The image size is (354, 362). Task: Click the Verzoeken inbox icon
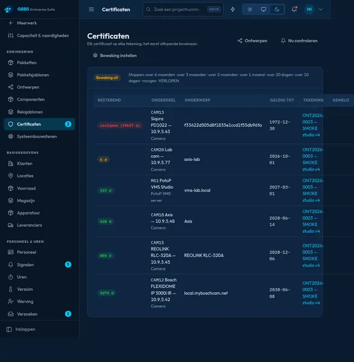click(11, 314)
